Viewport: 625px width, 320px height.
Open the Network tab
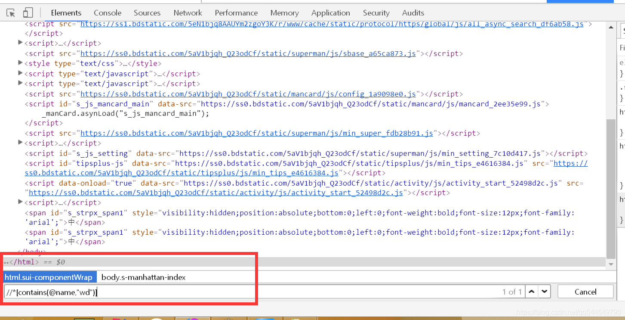(188, 13)
